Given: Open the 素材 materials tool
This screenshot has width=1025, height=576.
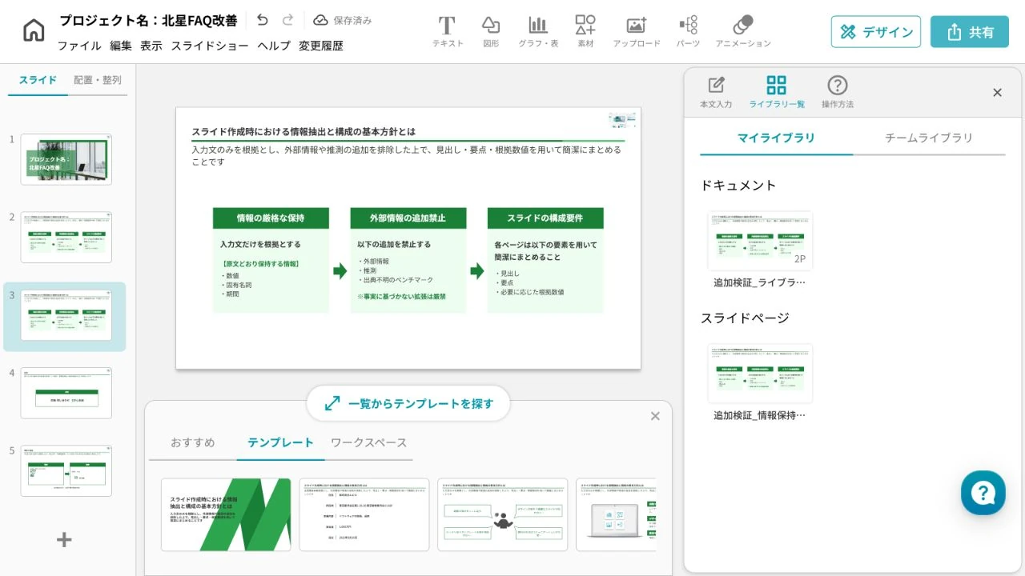Looking at the screenshot, I should tap(585, 32).
